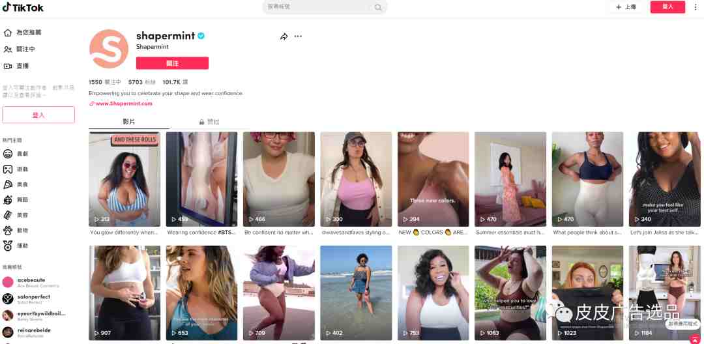Click the TikTok logo
This screenshot has height=344, width=704.
23,7
